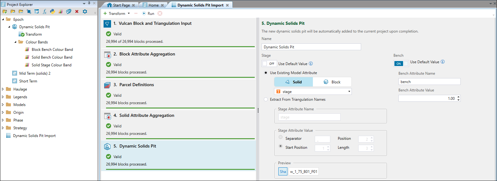The image size is (497, 181).
Task: Expand the Legends folder
Action: tap(3, 97)
